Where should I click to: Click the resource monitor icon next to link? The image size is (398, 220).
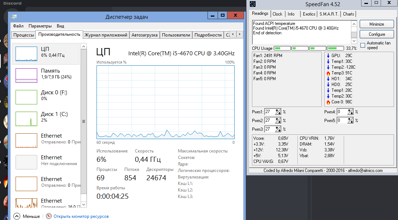49,216
